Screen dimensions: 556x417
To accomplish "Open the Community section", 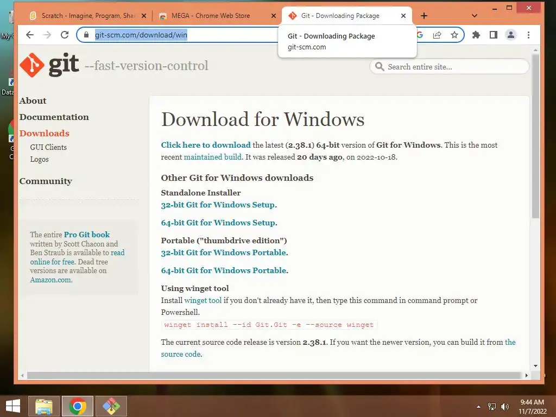I will (46, 181).
